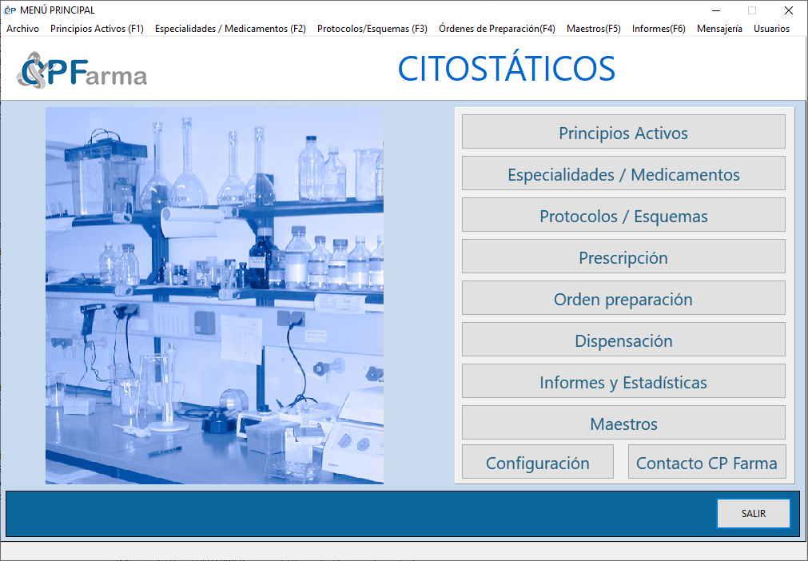The height and width of the screenshot is (561, 808).
Task: Open Órdenes de Preparación(F4) menu
Action: 496,29
